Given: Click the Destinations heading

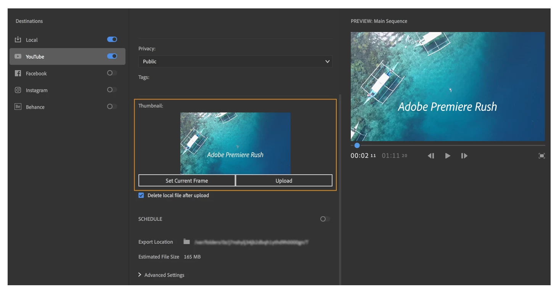Looking at the screenshot, I should pyautogui.click(x=29, y=21).
